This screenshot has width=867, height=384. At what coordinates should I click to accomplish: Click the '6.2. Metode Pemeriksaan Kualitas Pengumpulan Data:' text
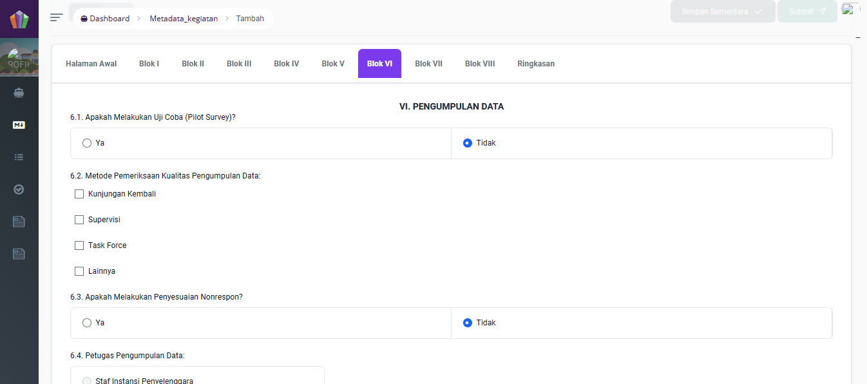pos(166,176)
